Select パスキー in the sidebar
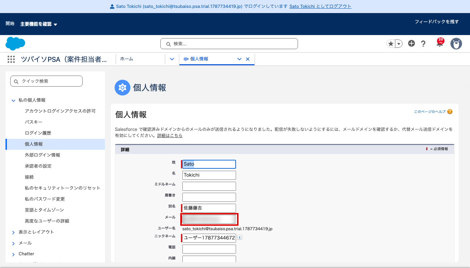Viewport: 470px width, 268px height. 34,122
